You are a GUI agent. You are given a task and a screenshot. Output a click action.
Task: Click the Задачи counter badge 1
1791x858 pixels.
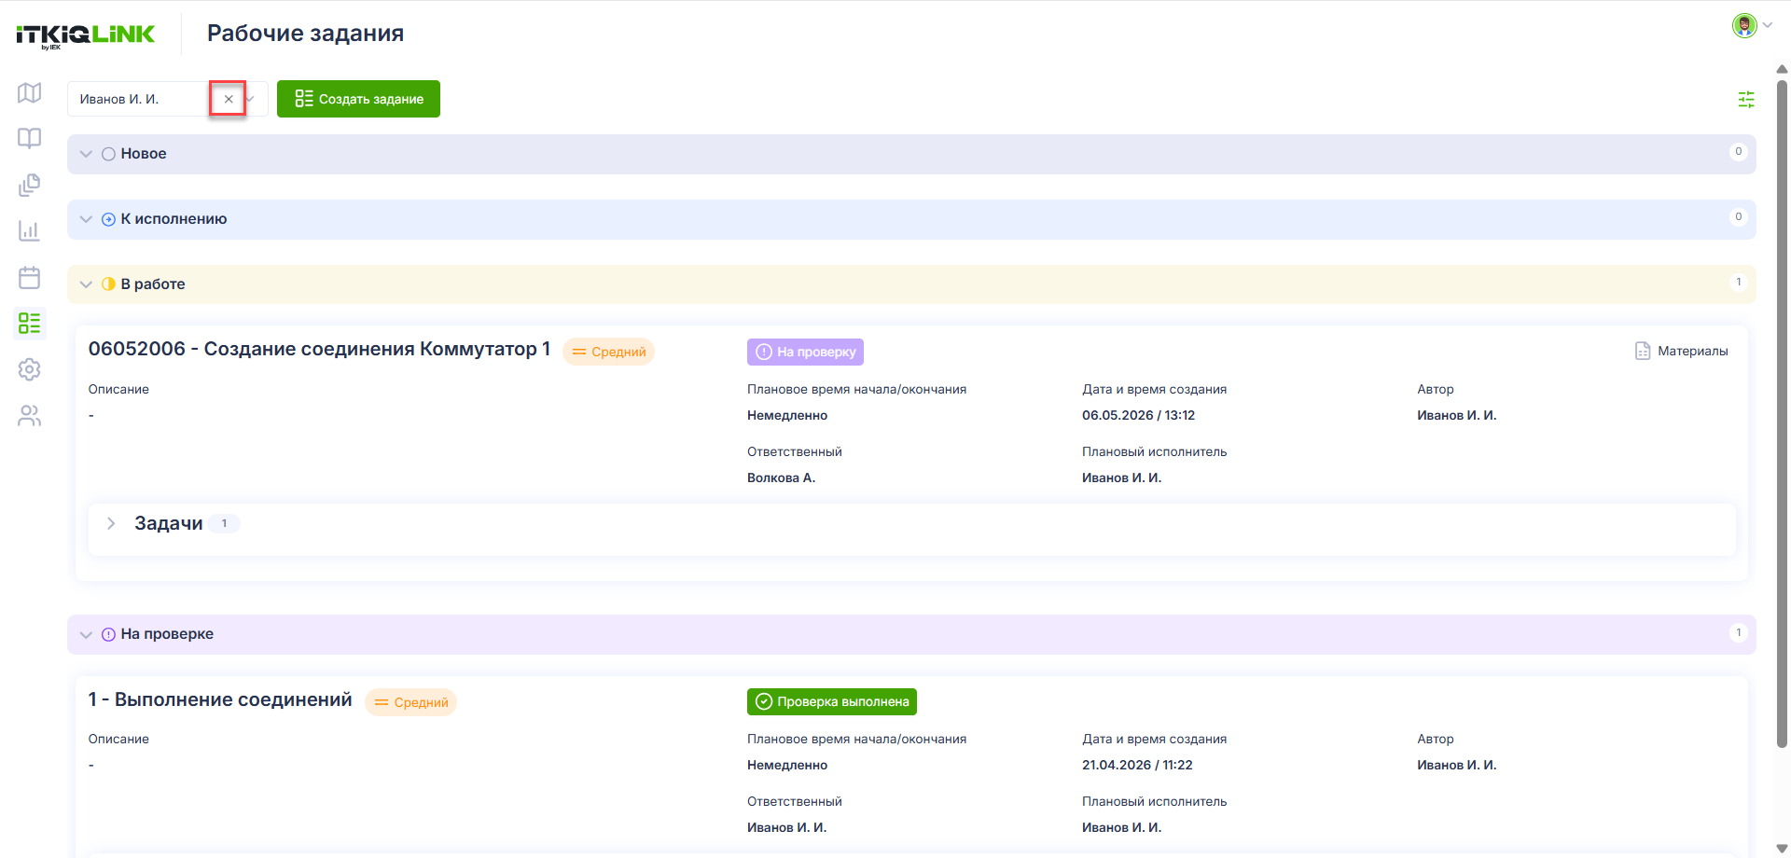point(224,523)
